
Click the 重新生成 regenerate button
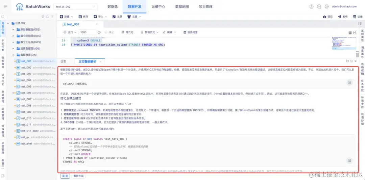[x=78, y=176]
